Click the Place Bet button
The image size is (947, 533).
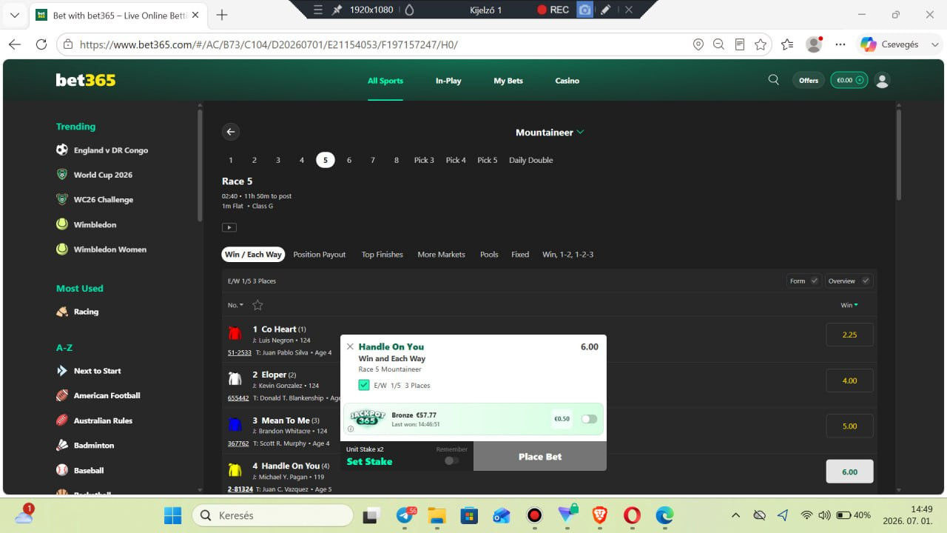point(540,456)
